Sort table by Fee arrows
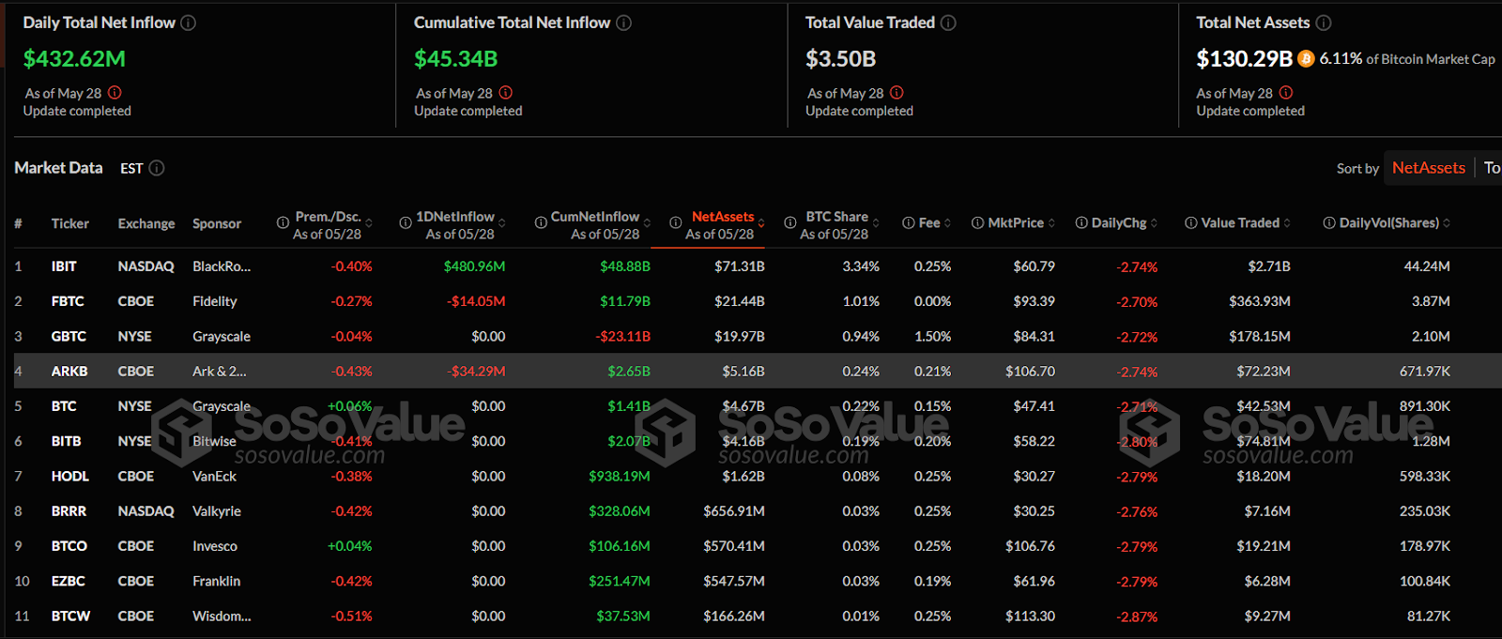Viewport: 1502px width, 639px height. tap(947, 223)
